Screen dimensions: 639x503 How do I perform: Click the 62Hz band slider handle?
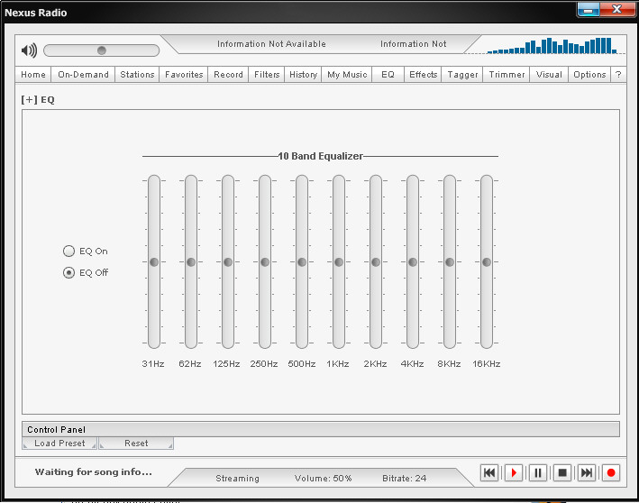(x=191, y=262)
